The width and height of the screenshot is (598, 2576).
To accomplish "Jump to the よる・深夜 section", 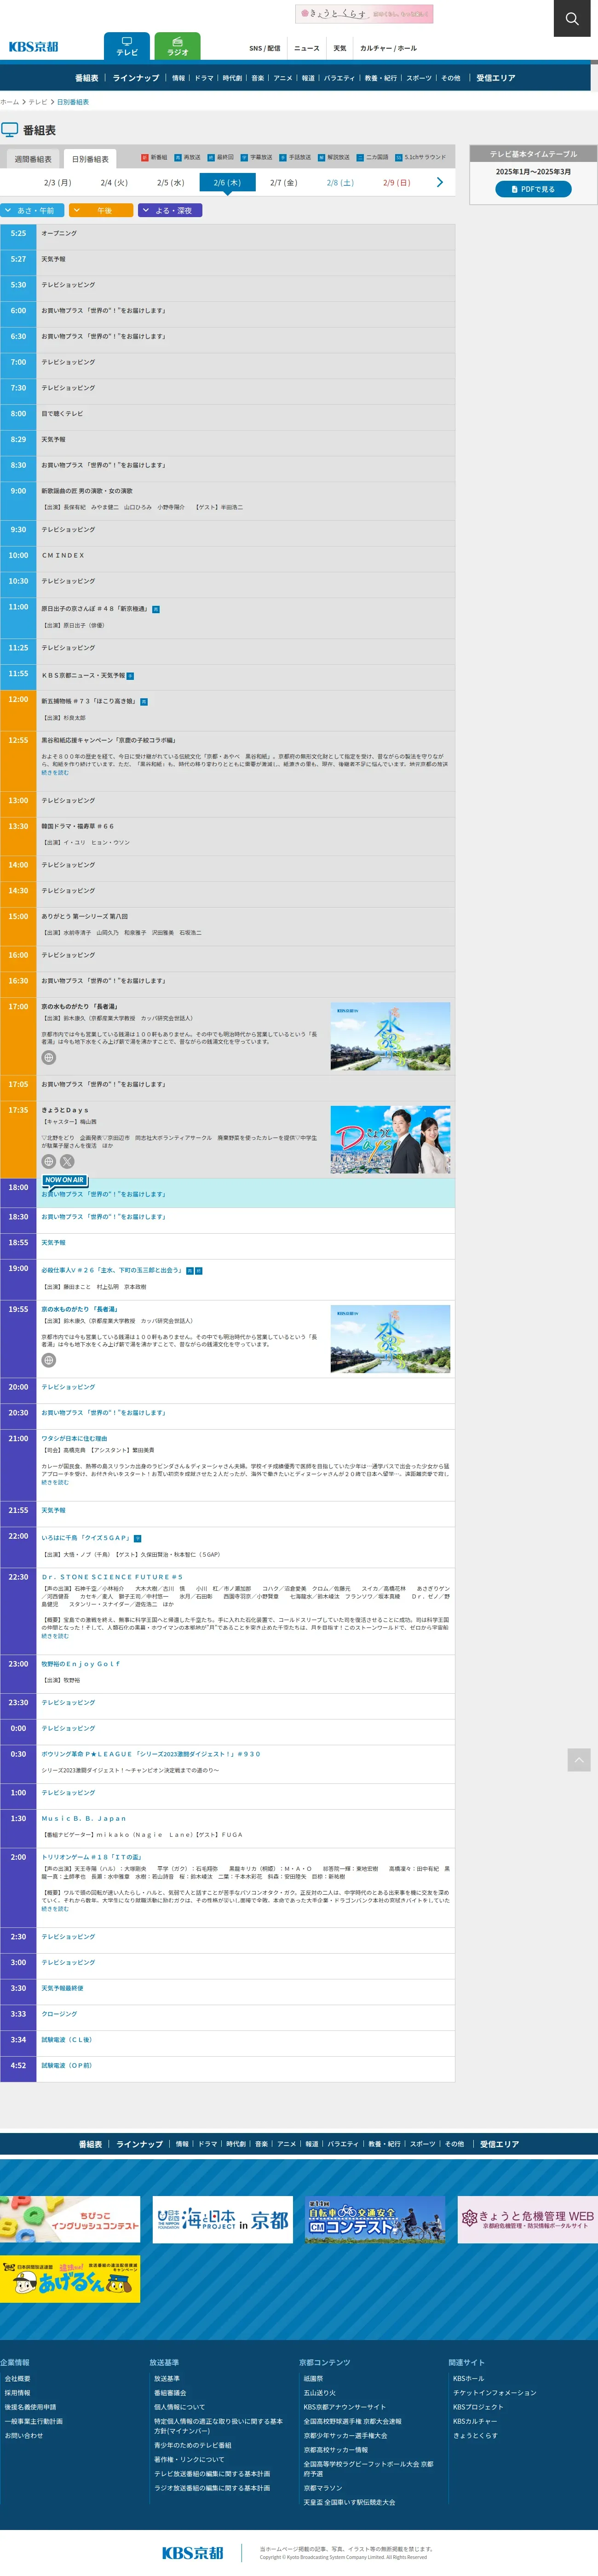I will (171, 210).
